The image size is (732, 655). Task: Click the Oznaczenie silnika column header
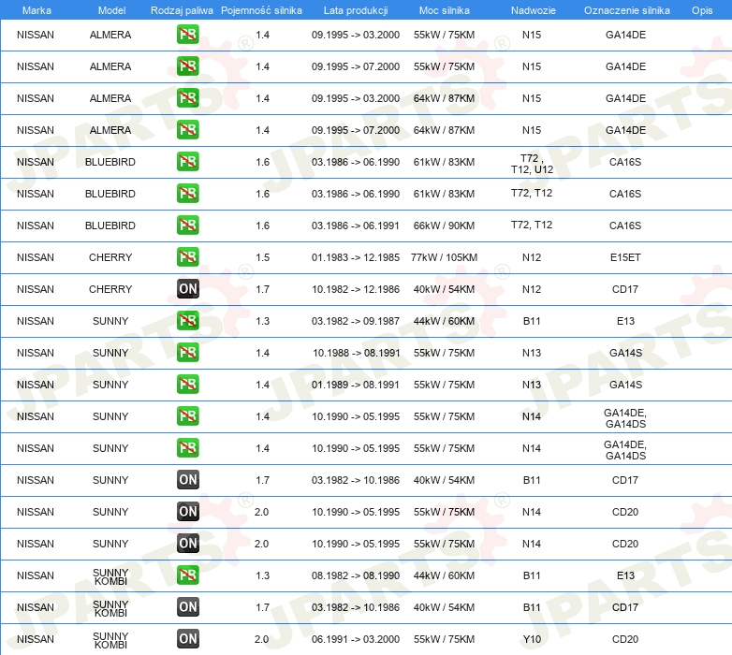pos(626,10)
